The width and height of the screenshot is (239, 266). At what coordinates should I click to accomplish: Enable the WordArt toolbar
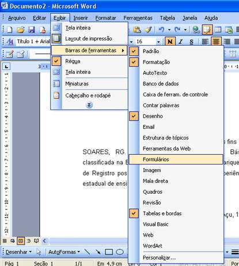(x=176, y=246)
